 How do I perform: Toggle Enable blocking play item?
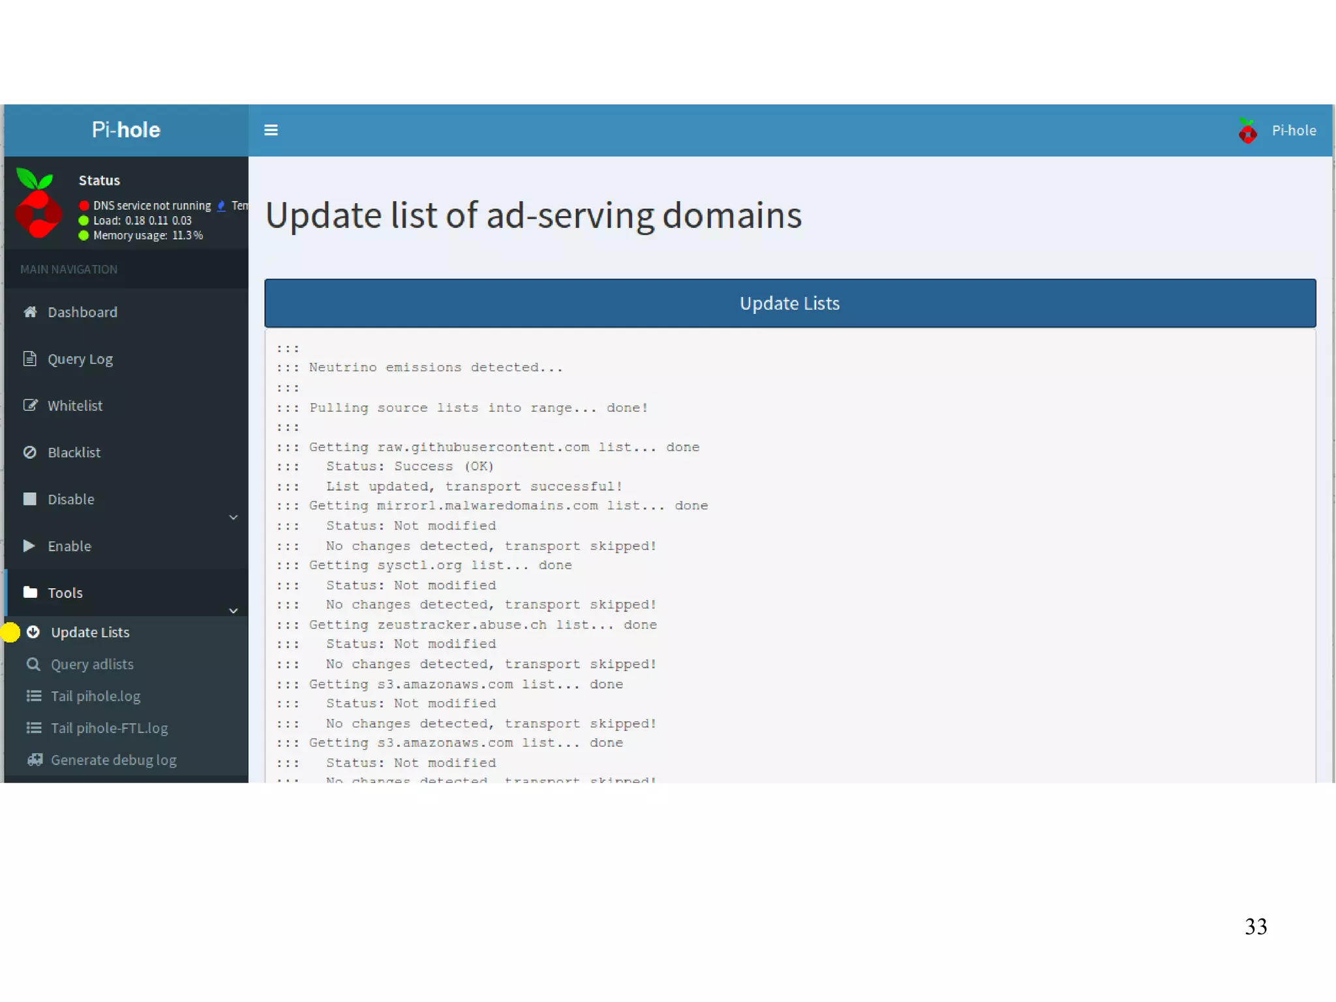click(x=69, y=546)
